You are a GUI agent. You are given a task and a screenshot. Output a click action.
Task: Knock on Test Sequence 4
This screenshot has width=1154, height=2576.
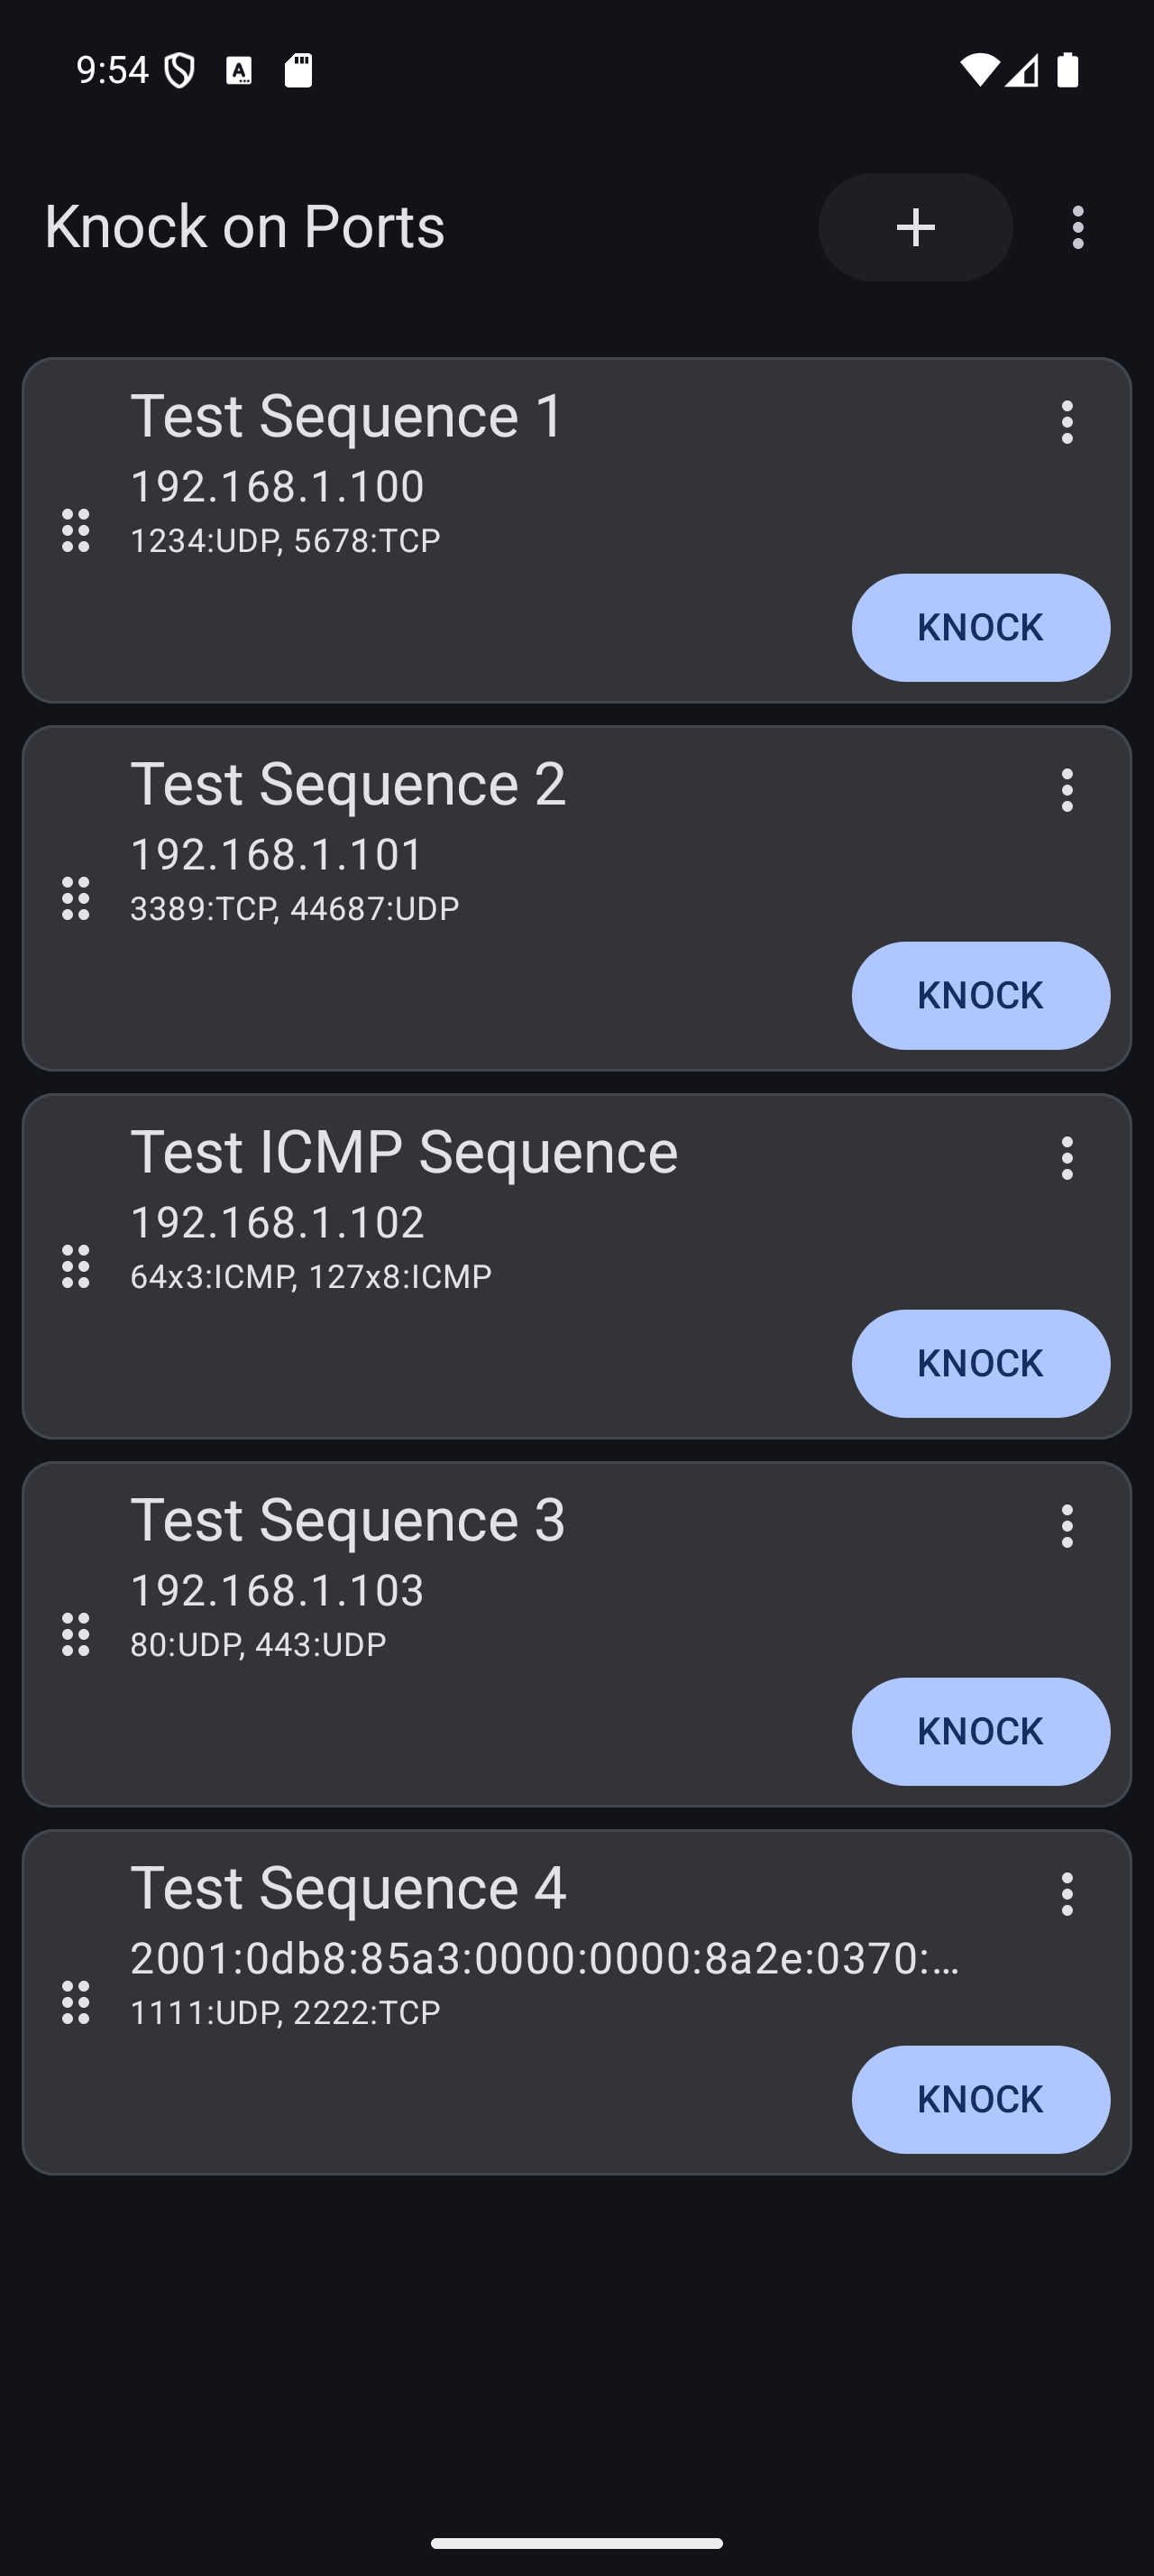coord(979,2099)
